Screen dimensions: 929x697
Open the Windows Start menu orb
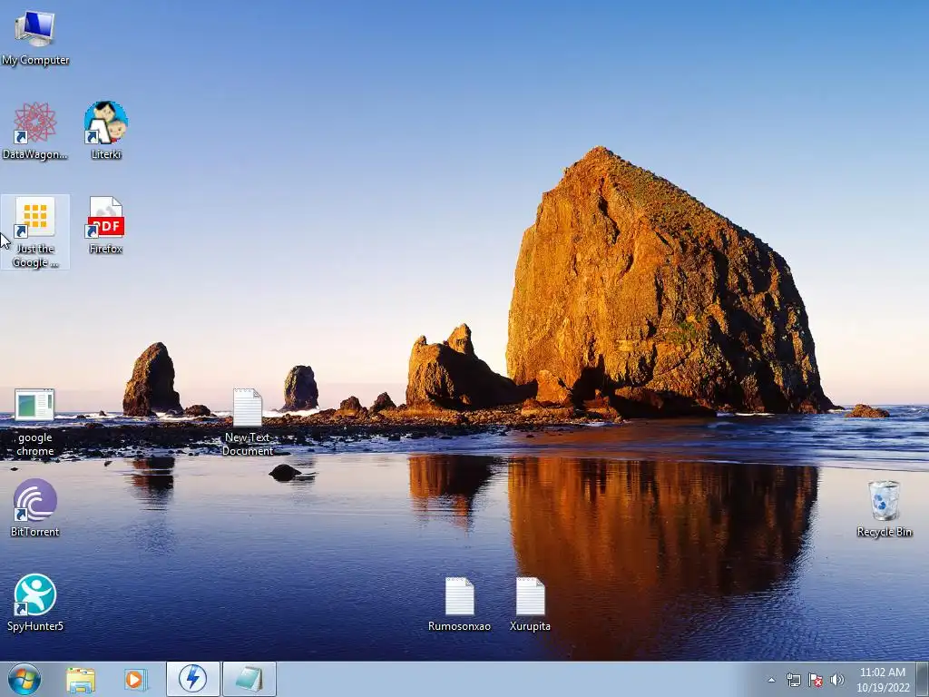24,679
